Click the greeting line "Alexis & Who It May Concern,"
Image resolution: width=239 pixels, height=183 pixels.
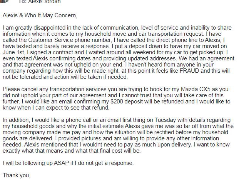coord(40,16)
